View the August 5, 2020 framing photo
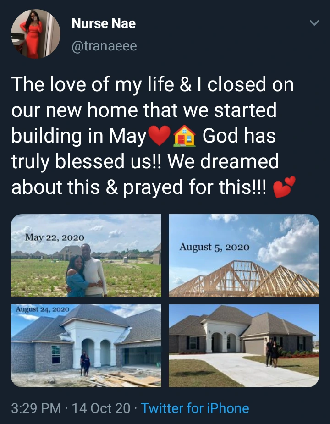The width and height of the screenshot is (330, 424). click(244, 255)
